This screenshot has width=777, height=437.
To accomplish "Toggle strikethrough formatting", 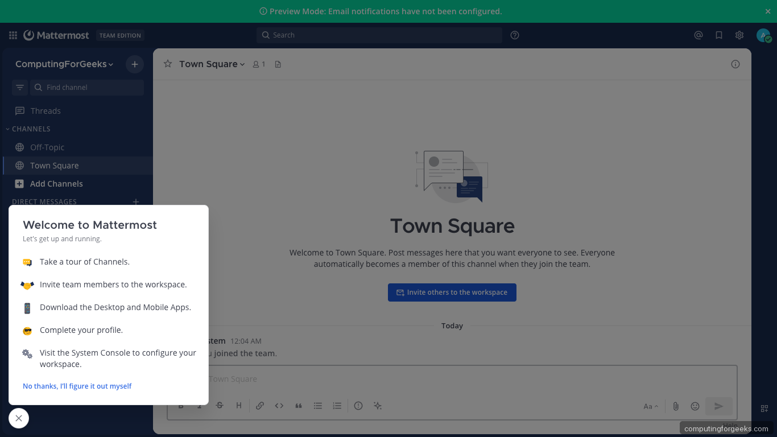I will tap(220, 406).
